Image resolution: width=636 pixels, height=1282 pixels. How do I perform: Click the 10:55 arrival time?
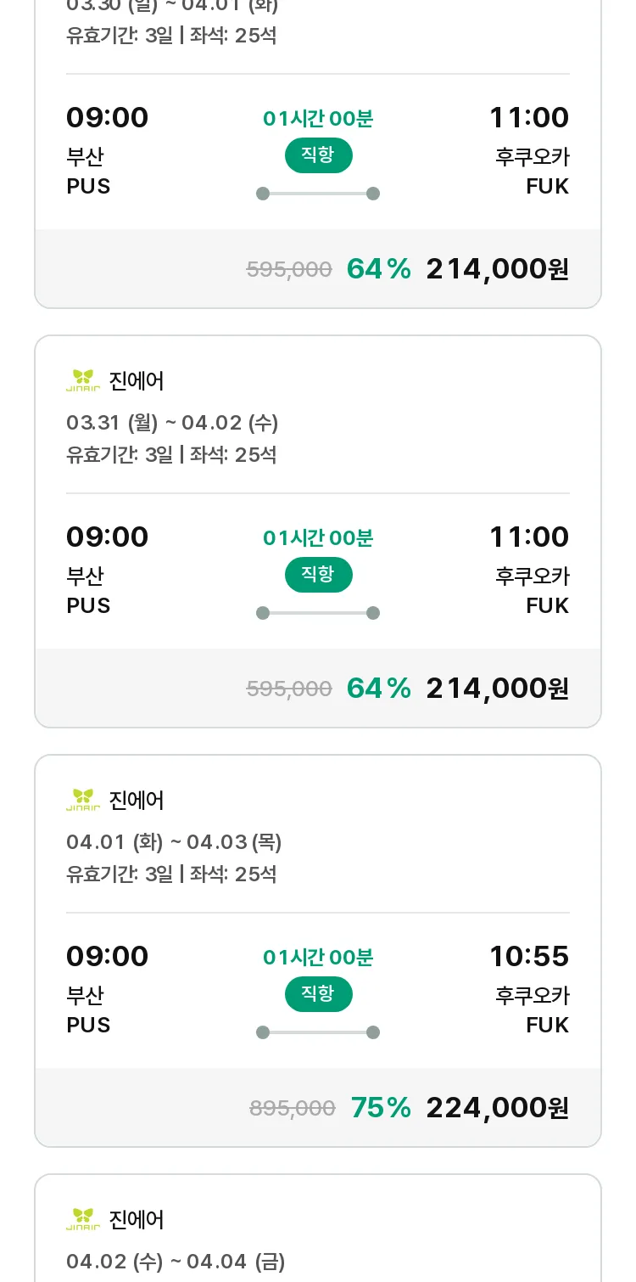(529, 957)
